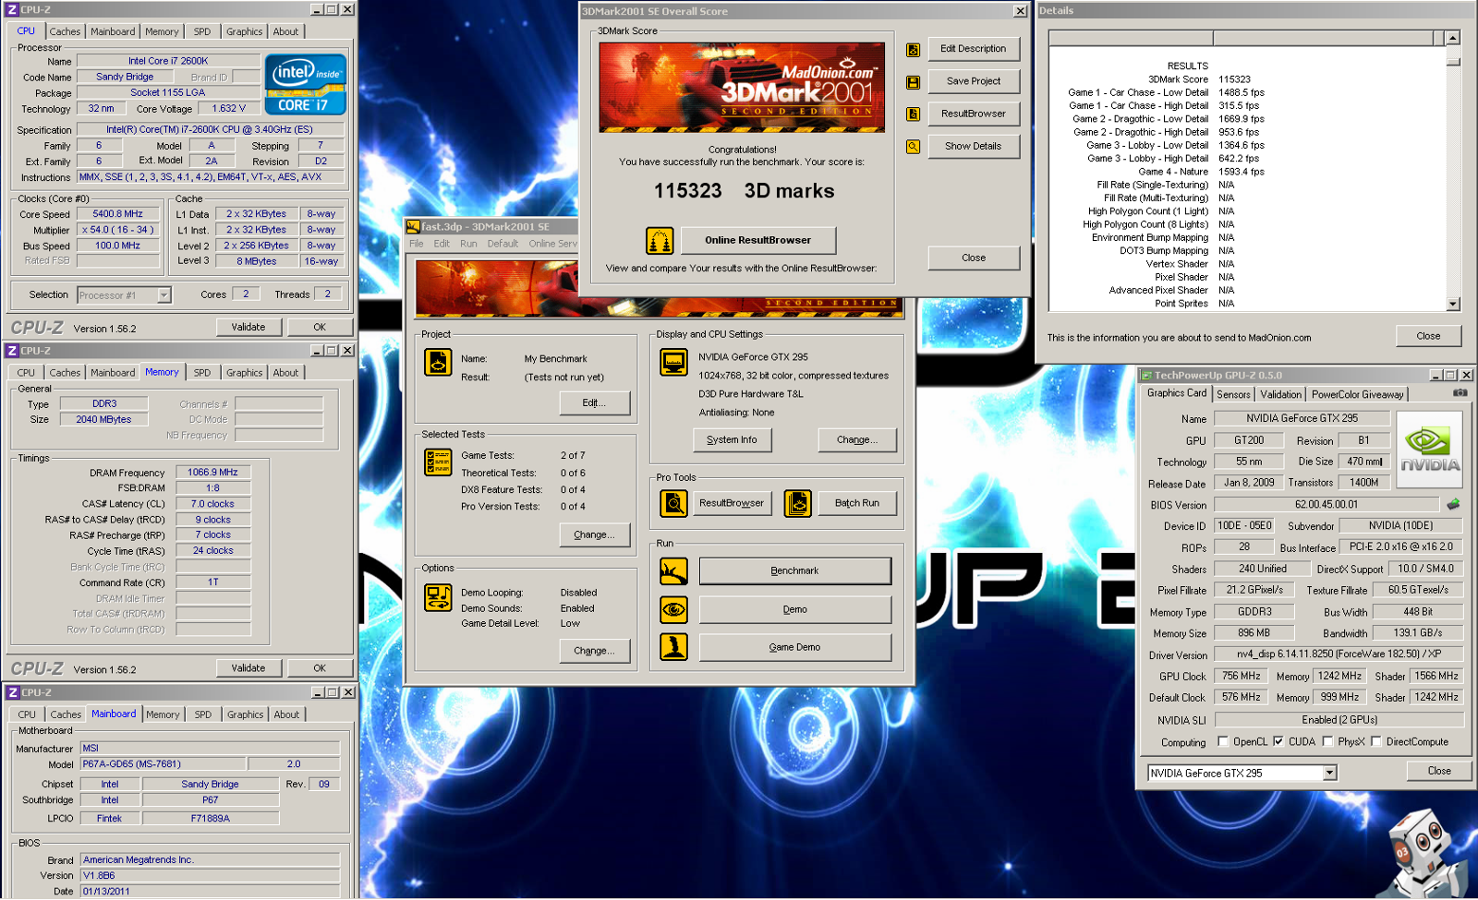Image resolution: width=1478 pixels, height=900 pixels.
Task: Click the NVIDIA logo in GPU-Z
Action: click(x=1429, y=448)
